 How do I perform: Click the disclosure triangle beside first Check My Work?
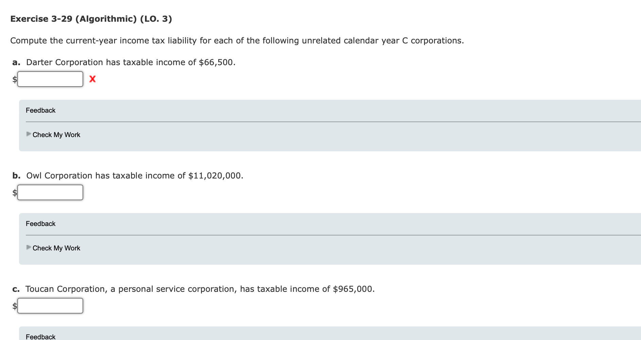click(x=29, y=134)
